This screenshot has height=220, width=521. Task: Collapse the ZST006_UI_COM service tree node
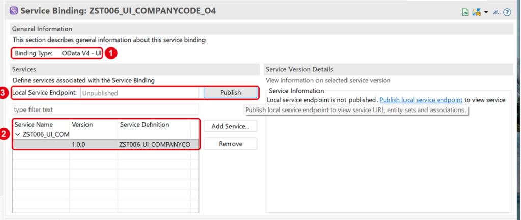click(18, 135)
